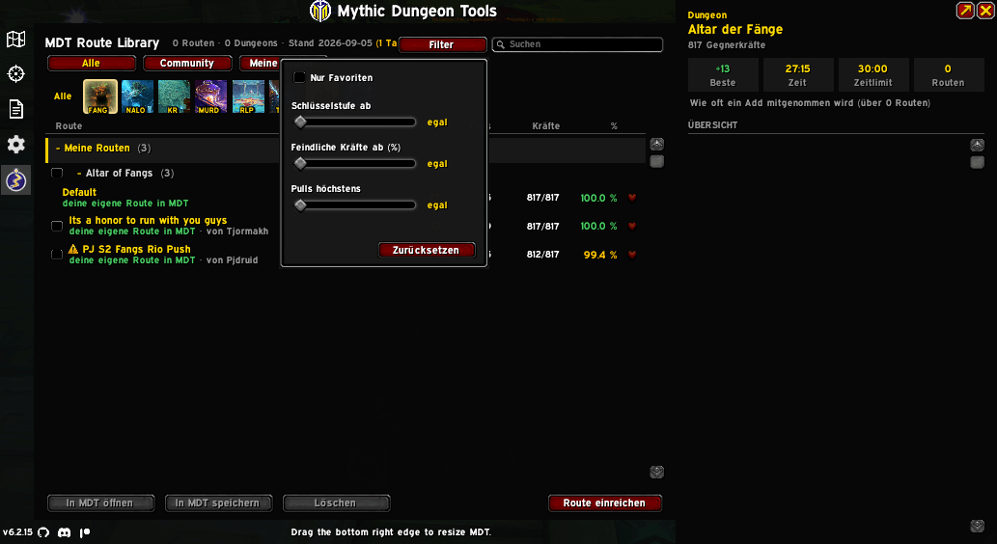Image resolution: width=997 pixels, height=544 pixels.
Task: Favorite the Default route heart icon
Action: pos(632,198)
